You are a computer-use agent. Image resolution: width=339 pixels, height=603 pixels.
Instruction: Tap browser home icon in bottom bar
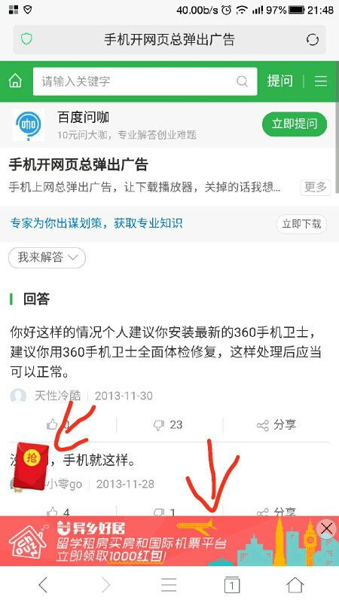point(295,585)
